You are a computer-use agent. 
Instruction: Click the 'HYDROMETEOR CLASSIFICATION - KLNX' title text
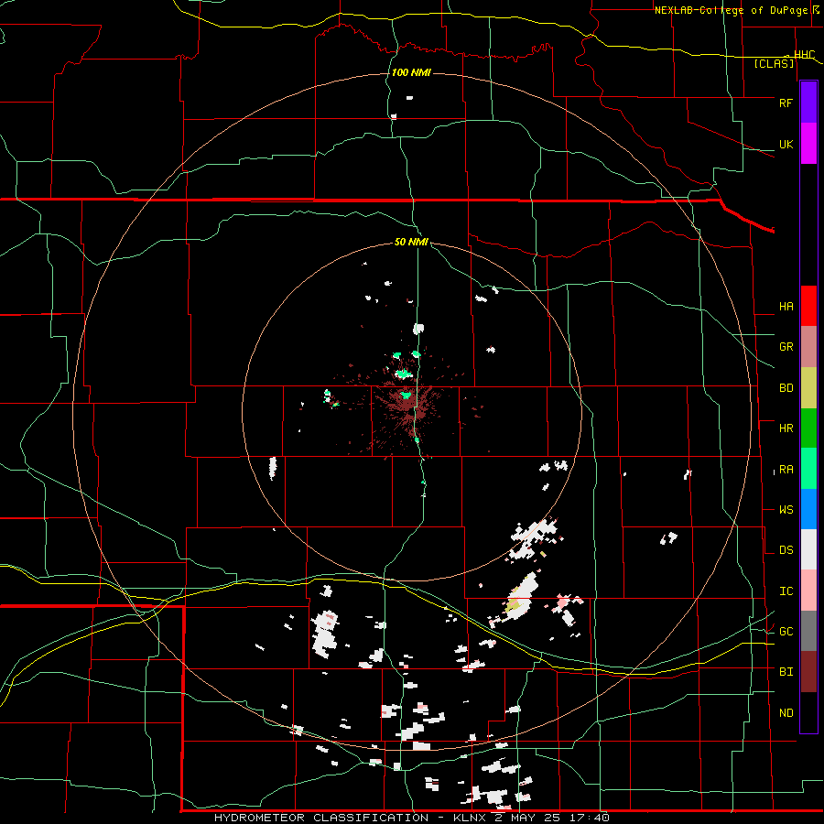(350, 818)
